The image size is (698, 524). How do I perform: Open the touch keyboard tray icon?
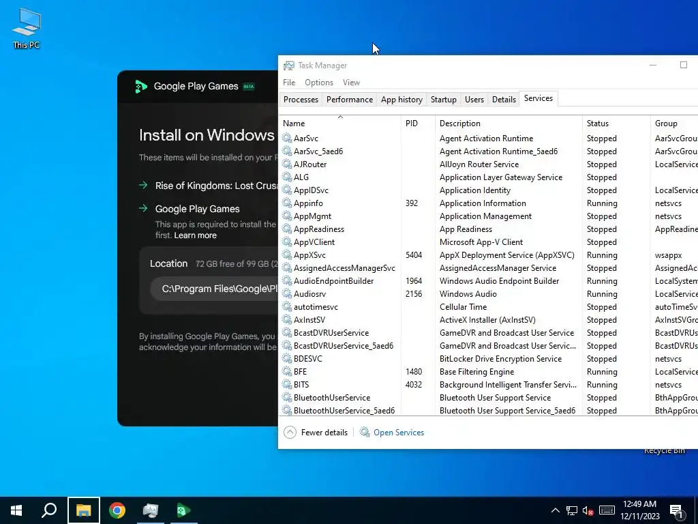tap(607, 510)
